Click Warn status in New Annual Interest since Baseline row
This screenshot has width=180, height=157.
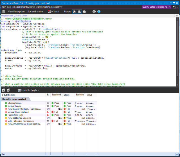pyautogui.click(x=67, y=124)
